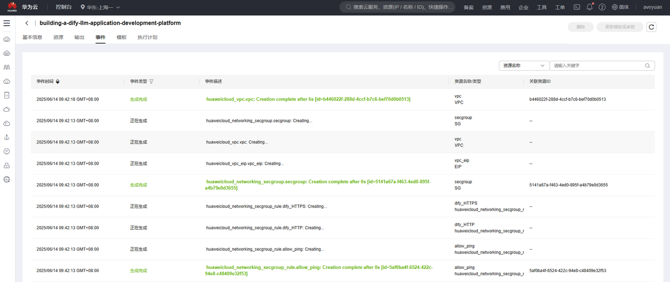Open the 资源名称 filter dropdown
This screenshot has width=670, height=282.
click(x=523, y=66)
